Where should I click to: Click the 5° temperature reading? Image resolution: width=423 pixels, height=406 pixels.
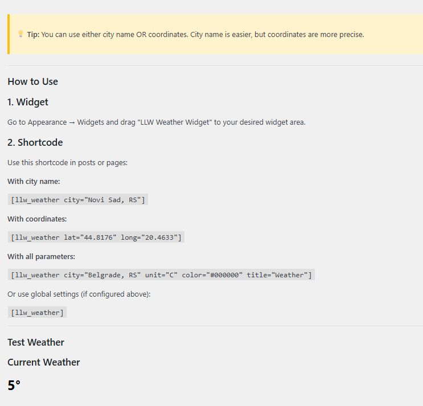[14, 386]
